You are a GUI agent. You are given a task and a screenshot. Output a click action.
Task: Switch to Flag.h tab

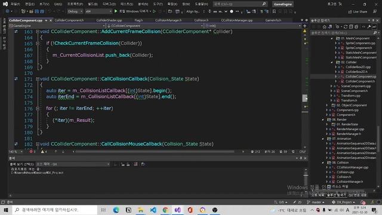pos(138,20)
